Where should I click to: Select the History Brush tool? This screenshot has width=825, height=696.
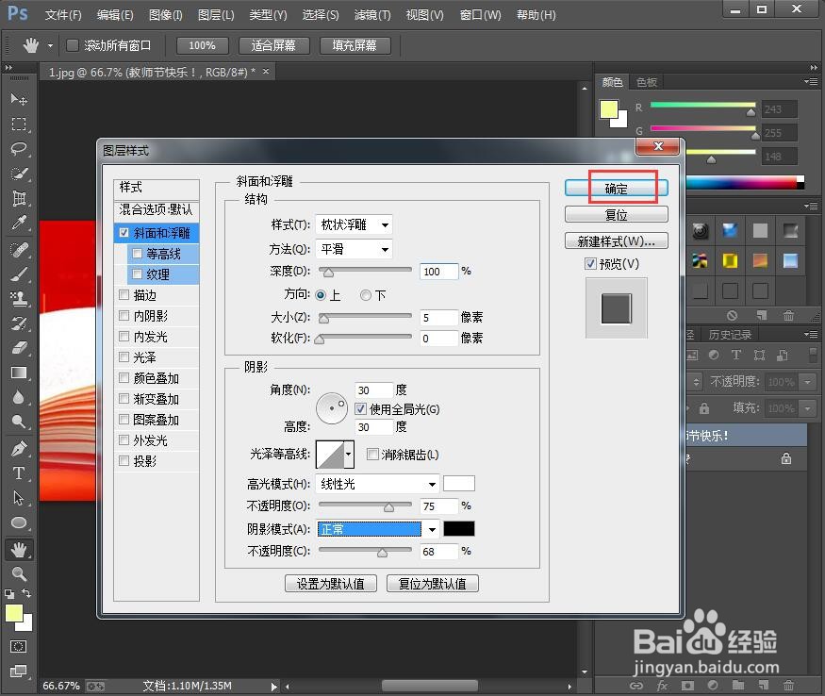tap(19, 323)
